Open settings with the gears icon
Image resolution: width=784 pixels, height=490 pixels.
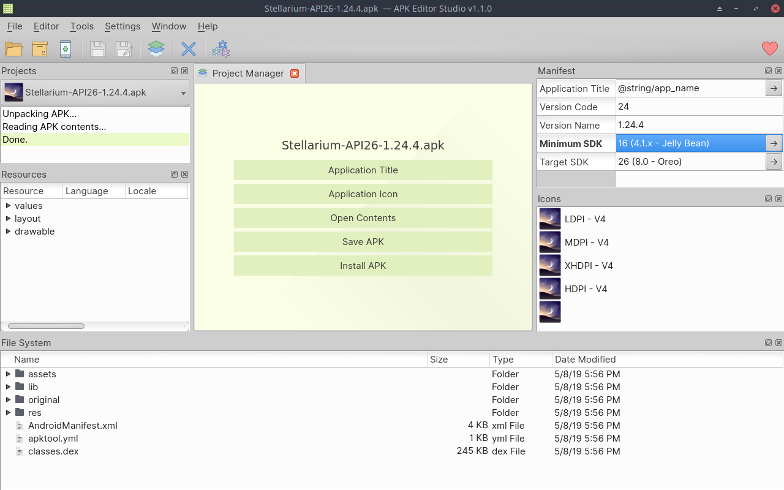pyautogui.click(x=221, y=49)
